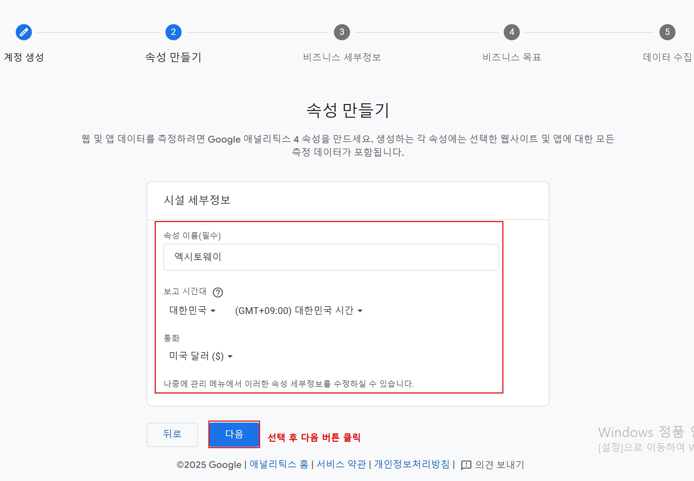Screen dimensions: 694x481
Task: Open the 개인정보처리방침 link
Action: pos(411,465)
